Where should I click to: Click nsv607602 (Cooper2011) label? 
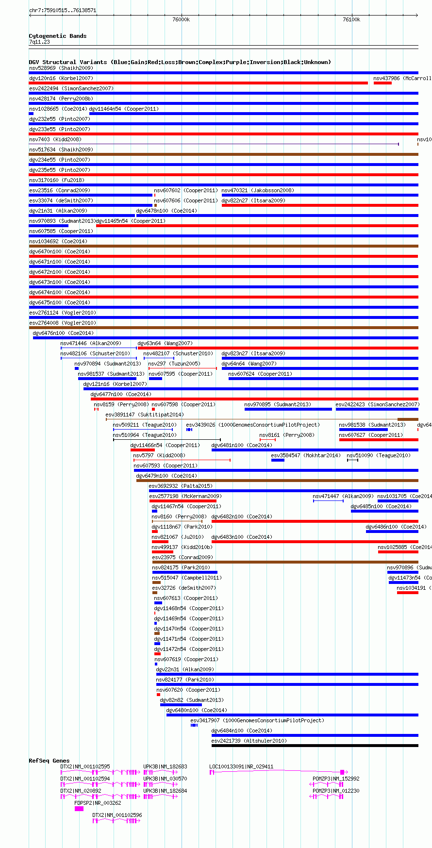(186, 190)
